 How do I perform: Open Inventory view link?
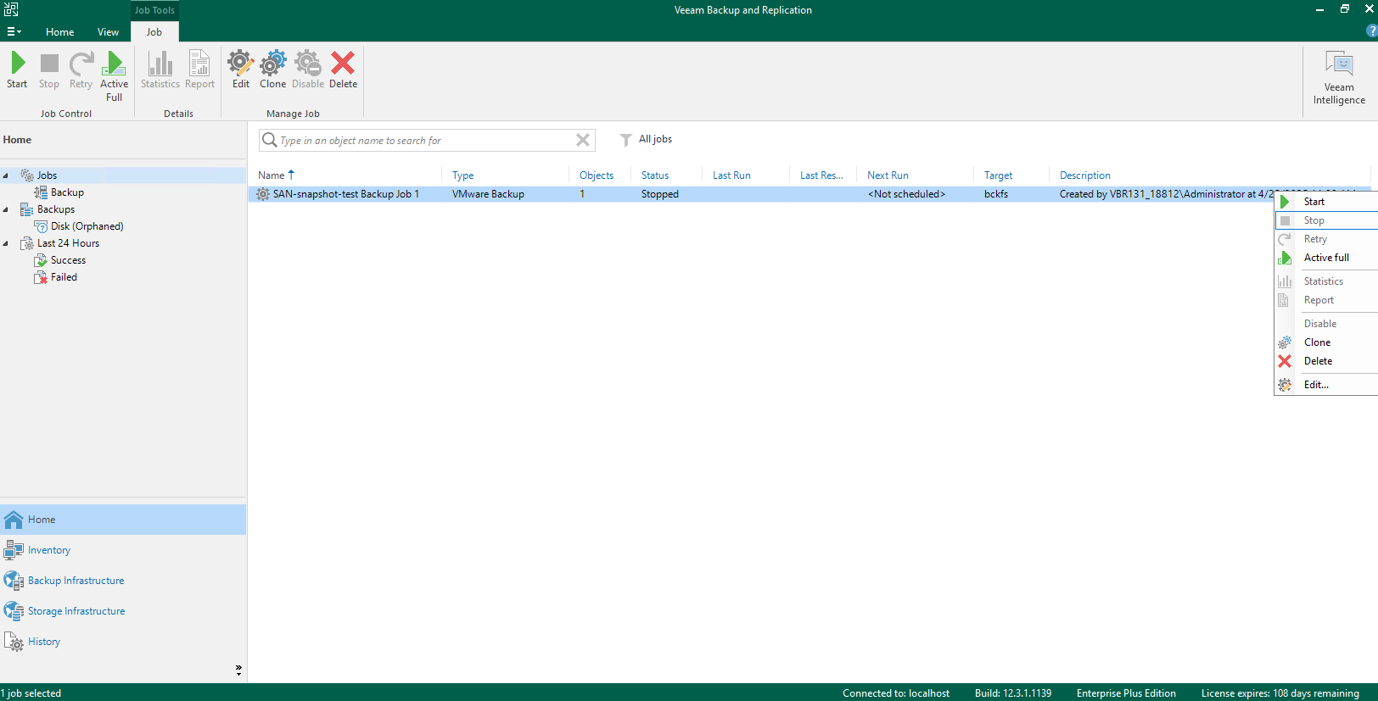click(49, 550)
